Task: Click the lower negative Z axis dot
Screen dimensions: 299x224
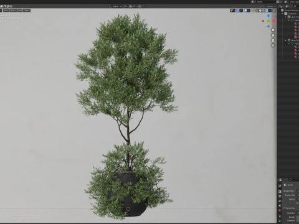Action: pos(268,26)
